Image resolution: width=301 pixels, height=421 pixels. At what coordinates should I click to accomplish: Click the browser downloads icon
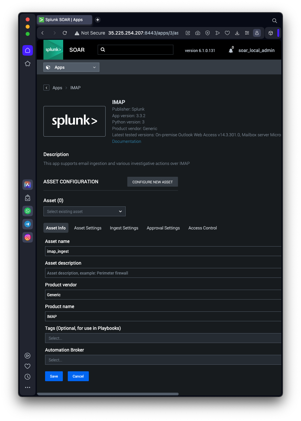click(x=237, y=33)
